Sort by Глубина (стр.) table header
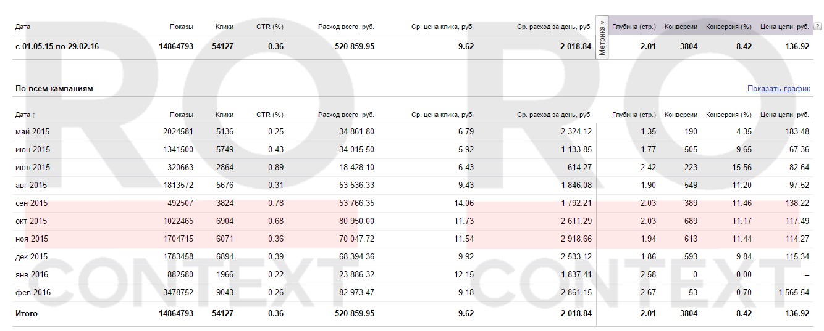The image size is (824, 331). point(634,115)
